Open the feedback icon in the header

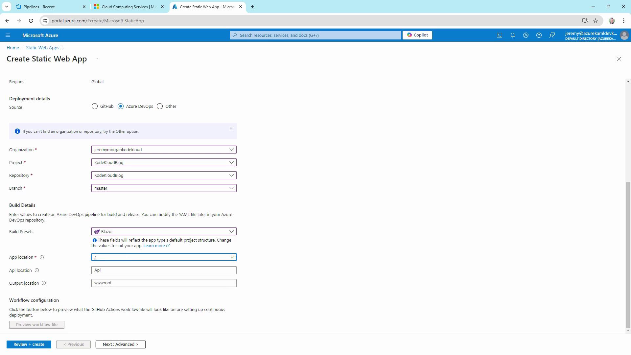coord(552,35)
